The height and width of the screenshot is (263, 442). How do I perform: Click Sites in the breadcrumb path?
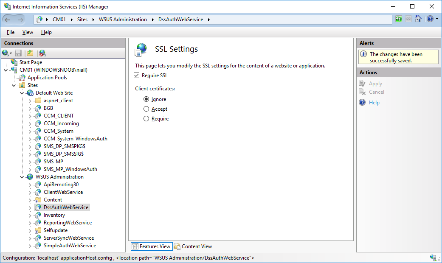click(x=82, y=20)
